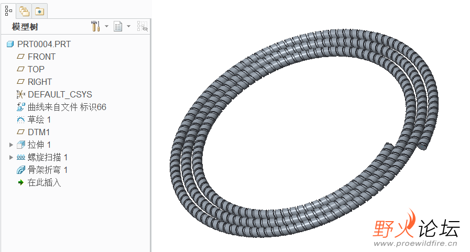This screenshot has height=252, width=470.
Task: Select the FRONT datum plane icon
Action: 20,57
